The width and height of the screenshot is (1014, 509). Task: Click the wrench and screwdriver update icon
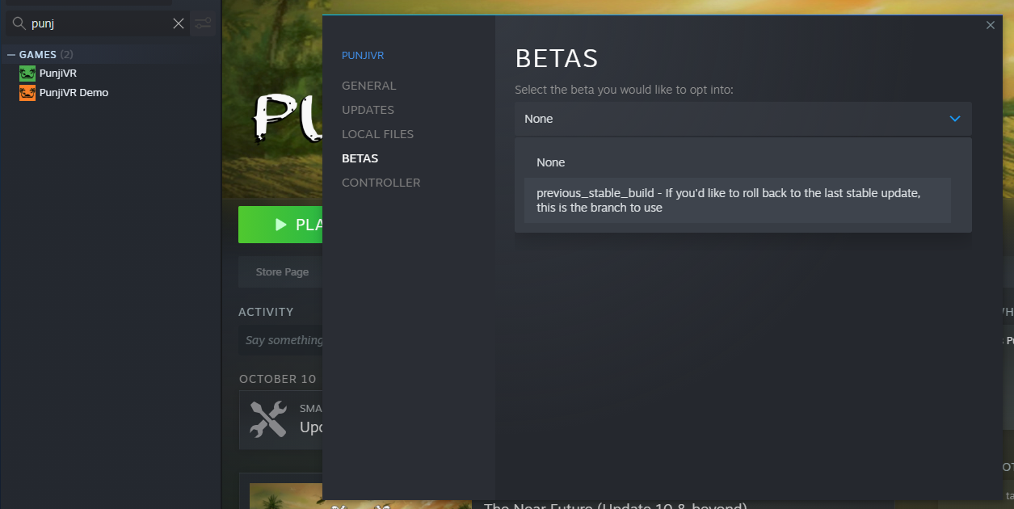(268, 419)
